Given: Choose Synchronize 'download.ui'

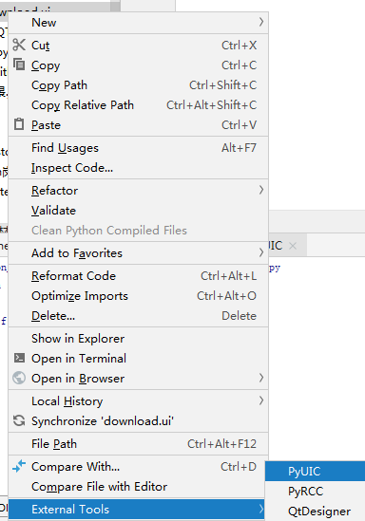Looking at the screenshot, I should (138, 421).
